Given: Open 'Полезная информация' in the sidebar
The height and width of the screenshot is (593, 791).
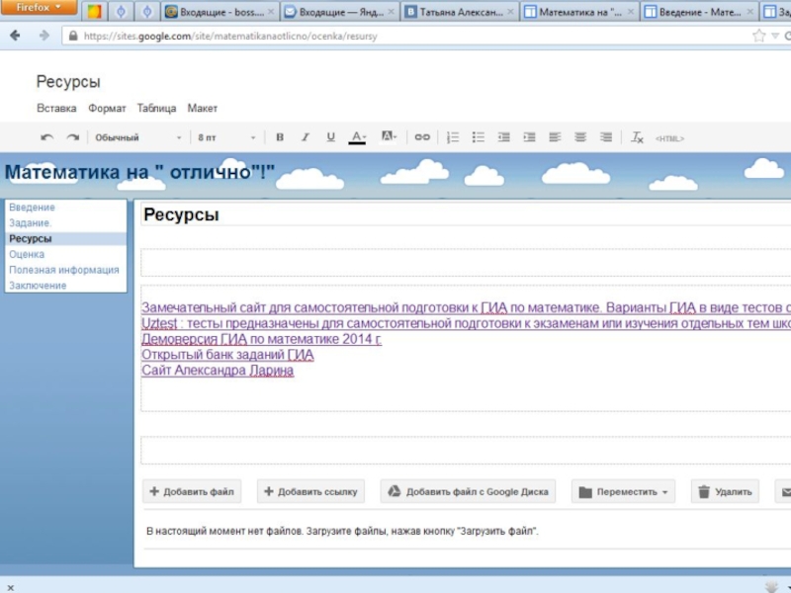Looking at the screenshot, I should click(64, 270).
